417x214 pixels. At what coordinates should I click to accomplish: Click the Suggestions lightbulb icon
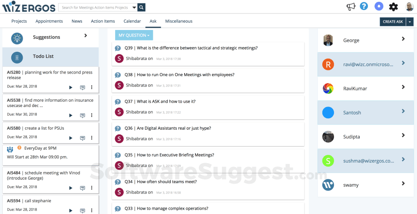coord(17,38)
